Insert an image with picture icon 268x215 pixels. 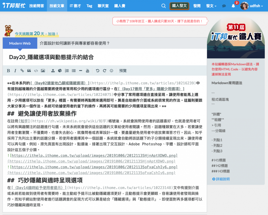click(x=43, y=71)
